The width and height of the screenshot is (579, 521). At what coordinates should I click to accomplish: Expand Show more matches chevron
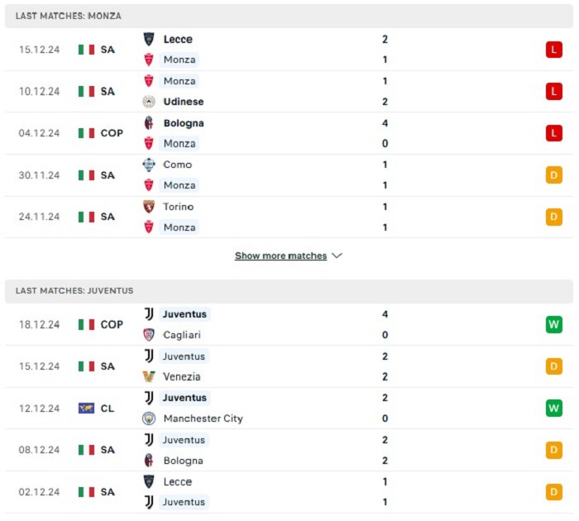337,256
